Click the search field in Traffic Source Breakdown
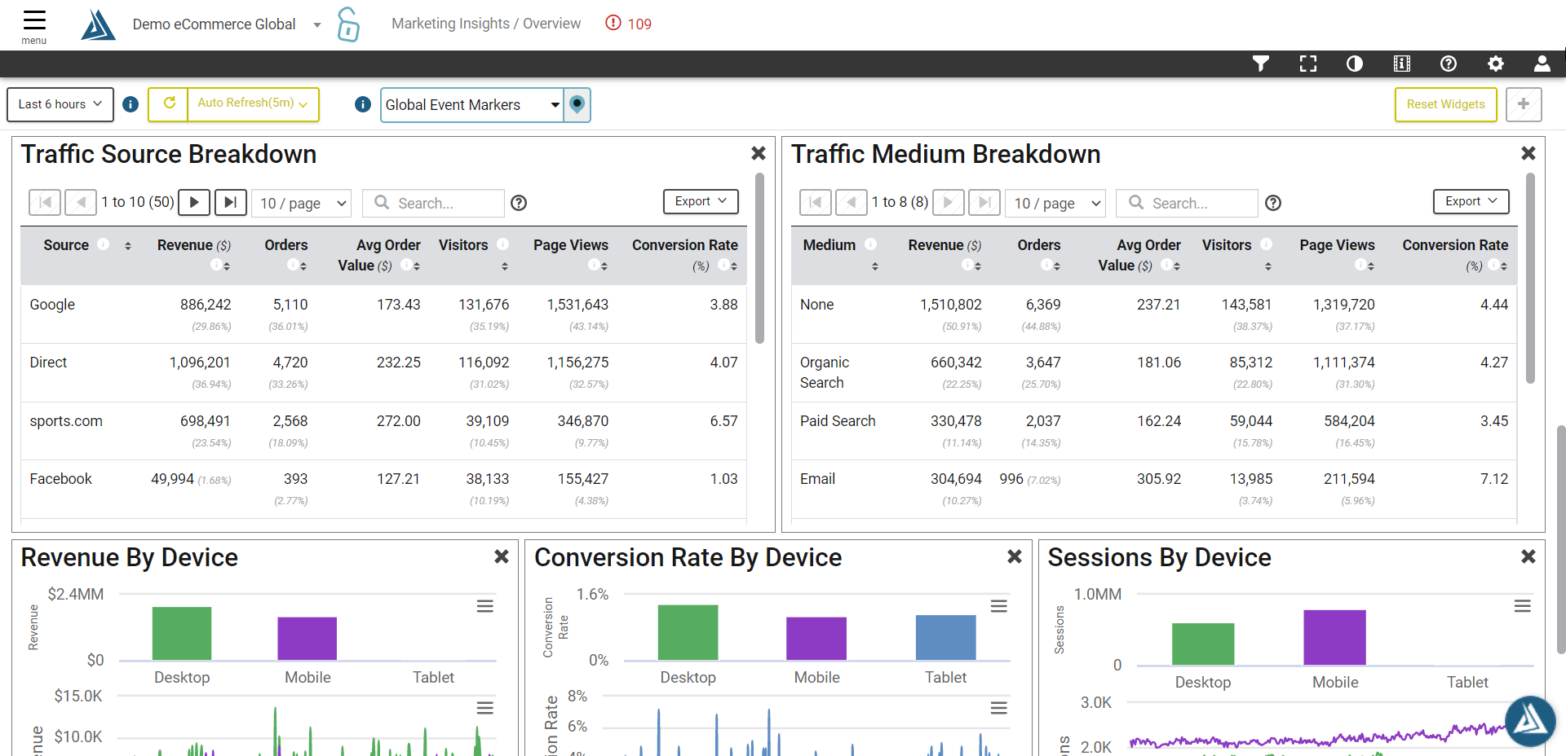Image resolution: width=1566 pixels, height=756 pixels. click(x=434, y=203)
